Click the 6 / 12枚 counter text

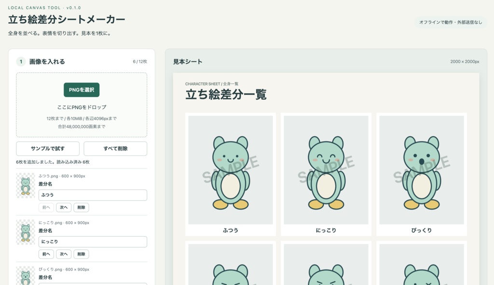[x=140, y=61]
